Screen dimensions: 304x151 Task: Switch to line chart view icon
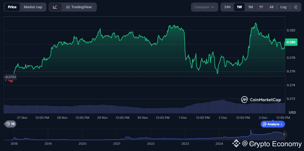pyautogui.click(x=55, y=7)
